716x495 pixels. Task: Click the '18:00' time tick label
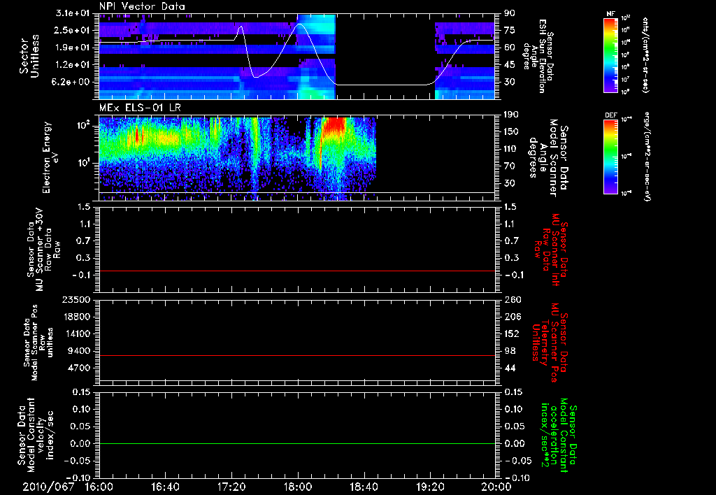pos(298,487)
